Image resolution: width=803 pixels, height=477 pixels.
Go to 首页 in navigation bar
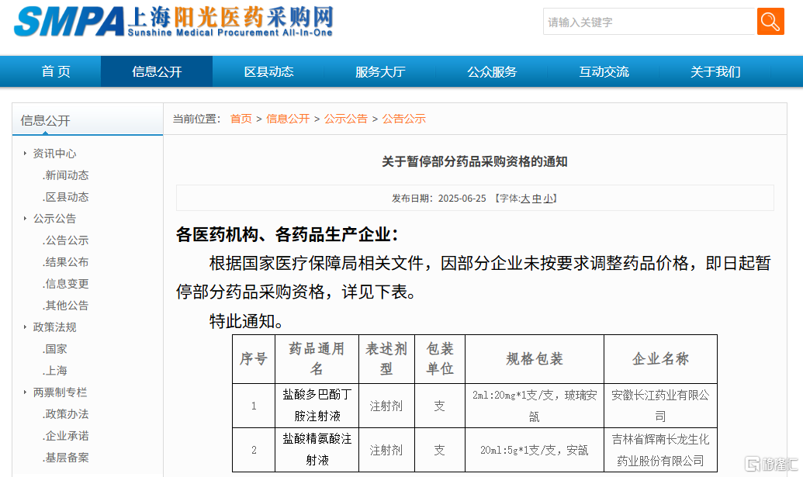tap(56, 71)
